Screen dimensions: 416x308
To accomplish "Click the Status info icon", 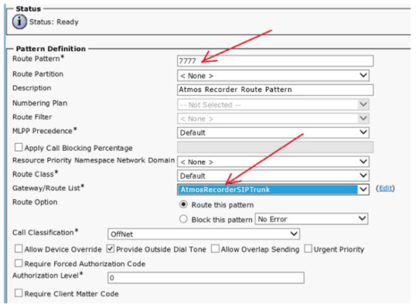I will pyautogui.click(x=19, y=22).
